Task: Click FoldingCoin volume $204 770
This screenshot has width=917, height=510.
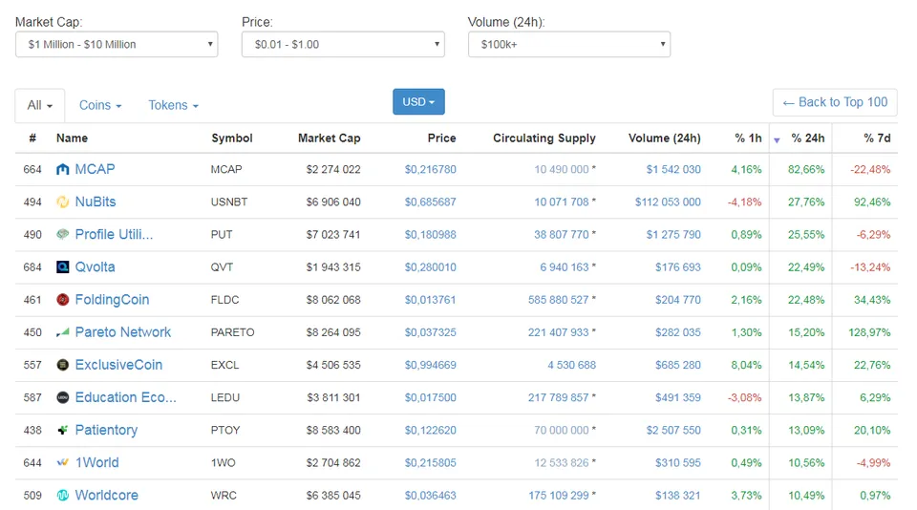Action: 678,300
